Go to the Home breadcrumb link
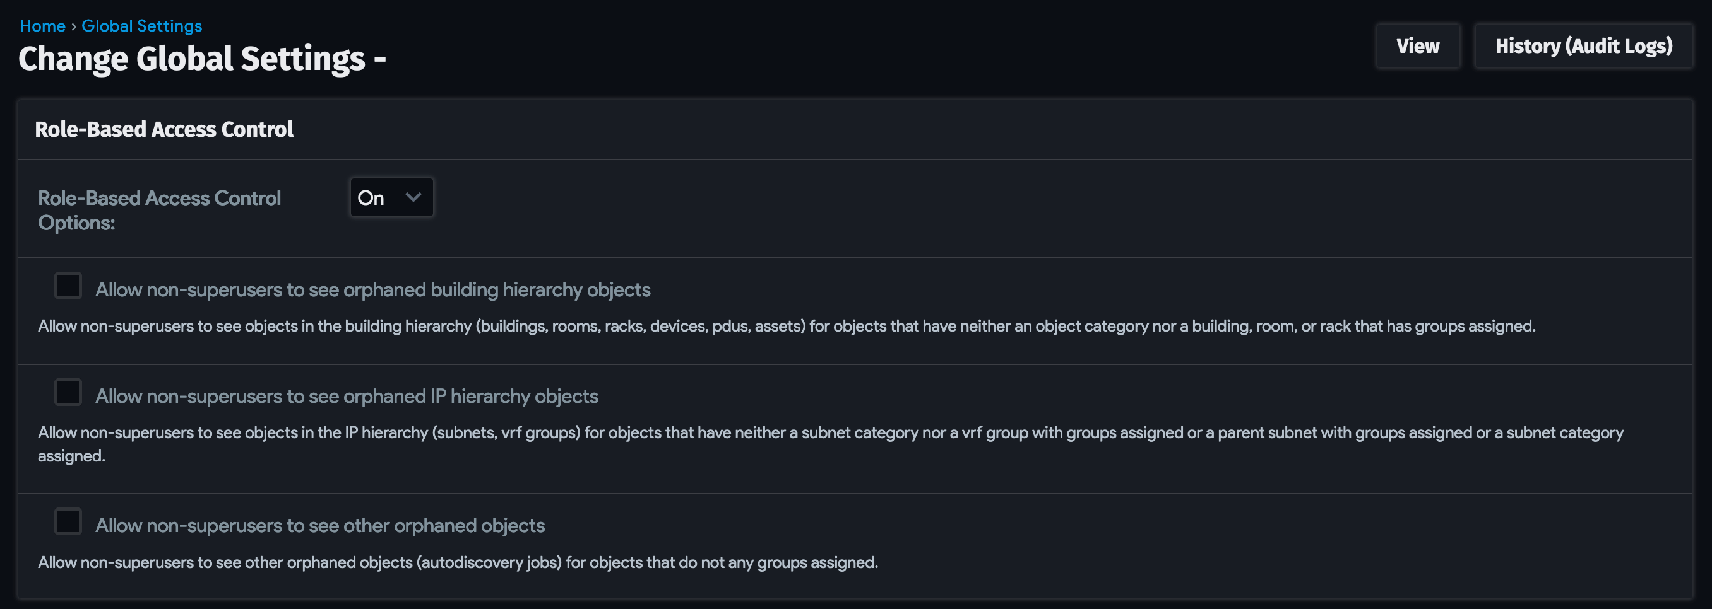Screen dimensions: 1712x609 42,26
